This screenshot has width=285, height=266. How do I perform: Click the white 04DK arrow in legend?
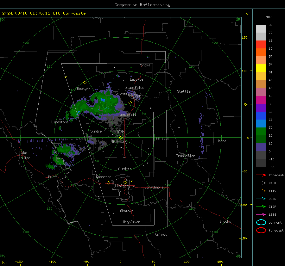click(261, 183)
